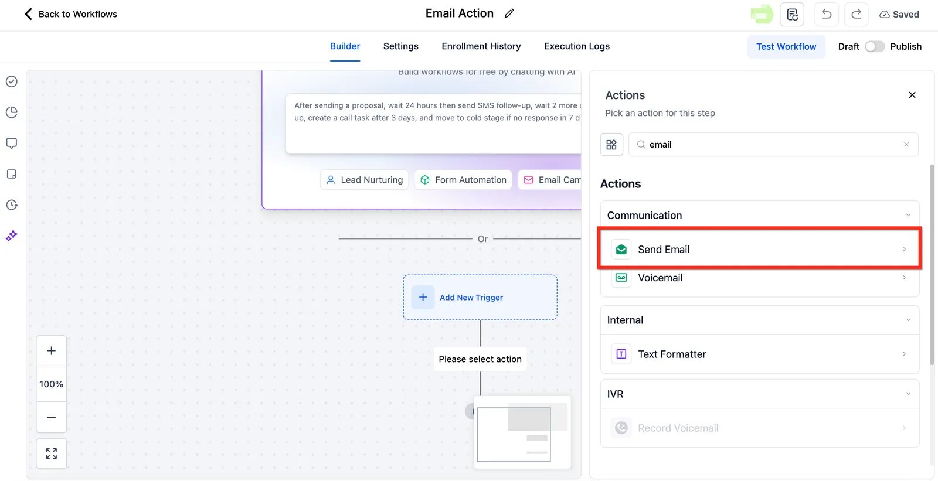The height and width of the screenshot is (481, 938).
Task: Click the fit-to-screen icon on canvas
Action: point(52,453)
